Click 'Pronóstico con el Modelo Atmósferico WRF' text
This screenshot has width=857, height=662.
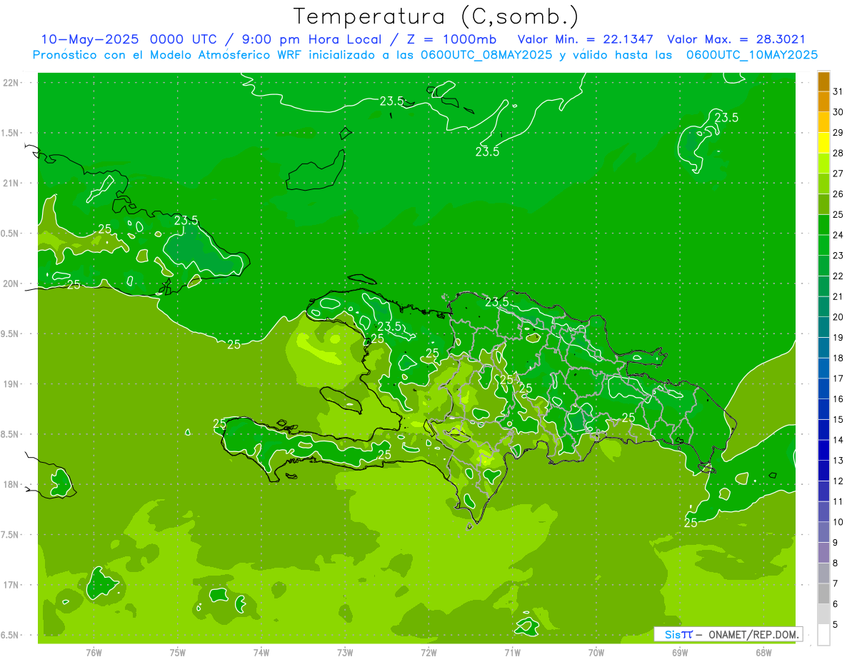pyautogui.click(x=169, y=55)
